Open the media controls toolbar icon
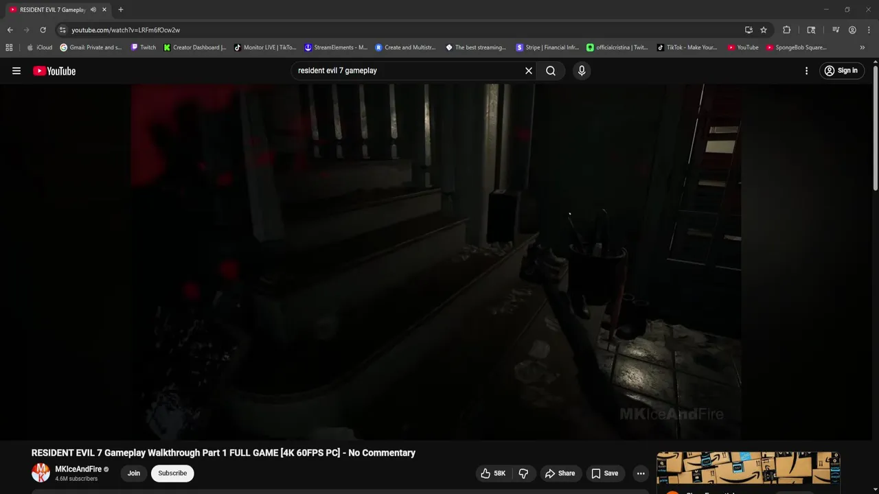879x494 pixels. [836, 30]
